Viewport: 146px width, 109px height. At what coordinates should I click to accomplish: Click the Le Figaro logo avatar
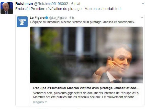tap(22, 22)
